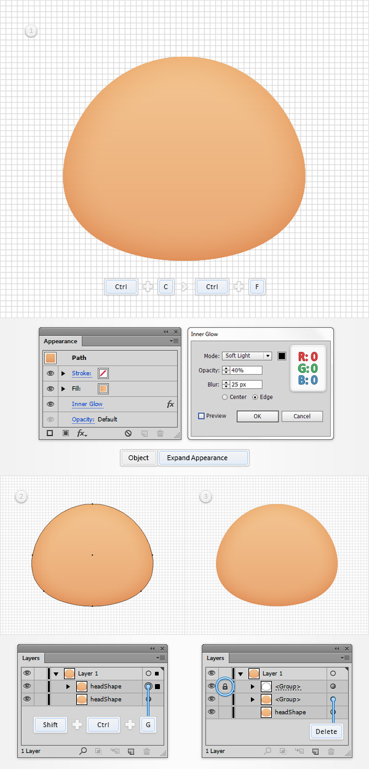
Task: Click Create New Sublayer icon in right Layers panel
Action: tap(299, 751)
